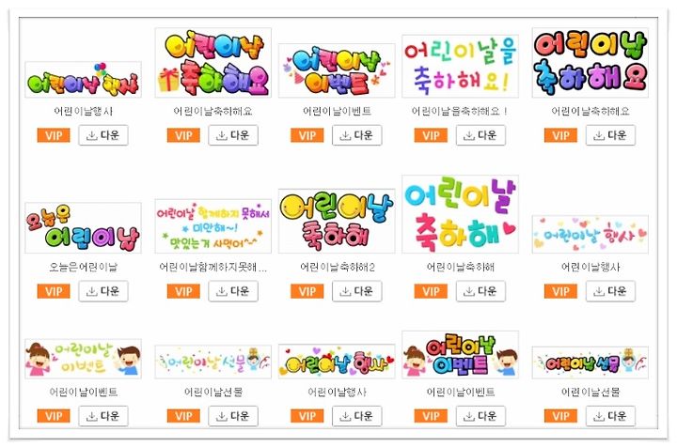Viewport: 677px width, 447px height.
Task: Open the smiley-face 어린이날 축하해 thumbnail
Action: (x=337, y=221)
